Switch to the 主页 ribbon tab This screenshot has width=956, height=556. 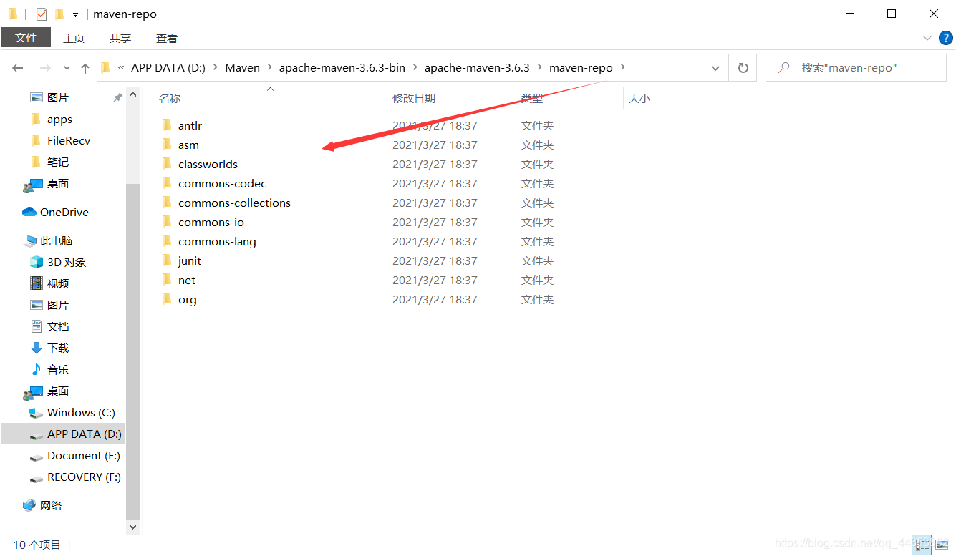74,38
